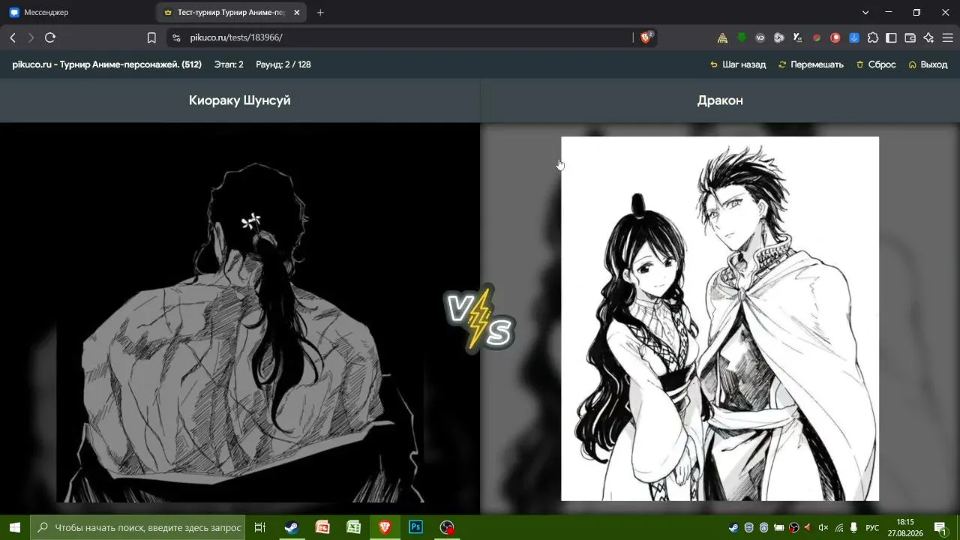Open Task View on the taskbar
This screenshot has height=540, width=960.
tap(260, 527)
